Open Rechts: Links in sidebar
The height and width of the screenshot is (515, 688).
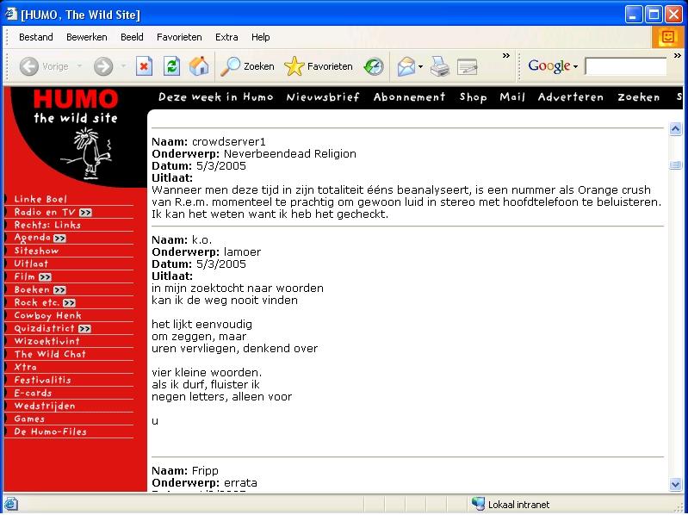click(47, 226)
